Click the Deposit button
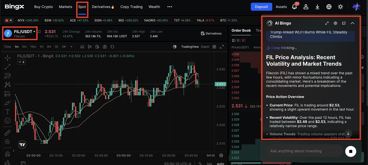Image resolution: width=368 pixels, height=165 pixels. point(261,7)
